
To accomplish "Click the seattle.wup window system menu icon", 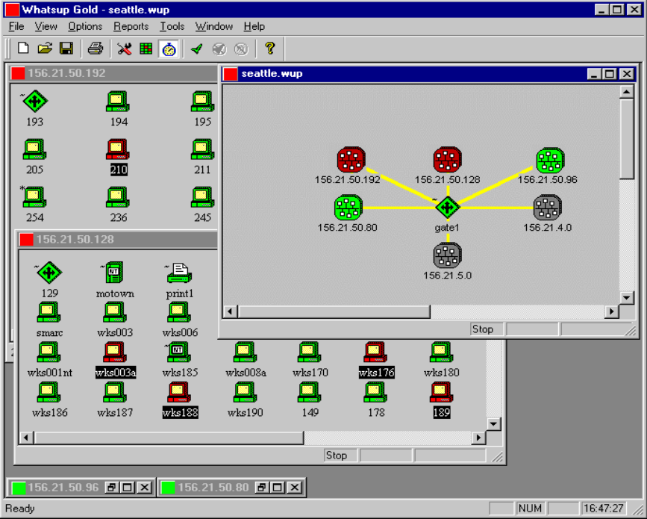I will (231, 74).
